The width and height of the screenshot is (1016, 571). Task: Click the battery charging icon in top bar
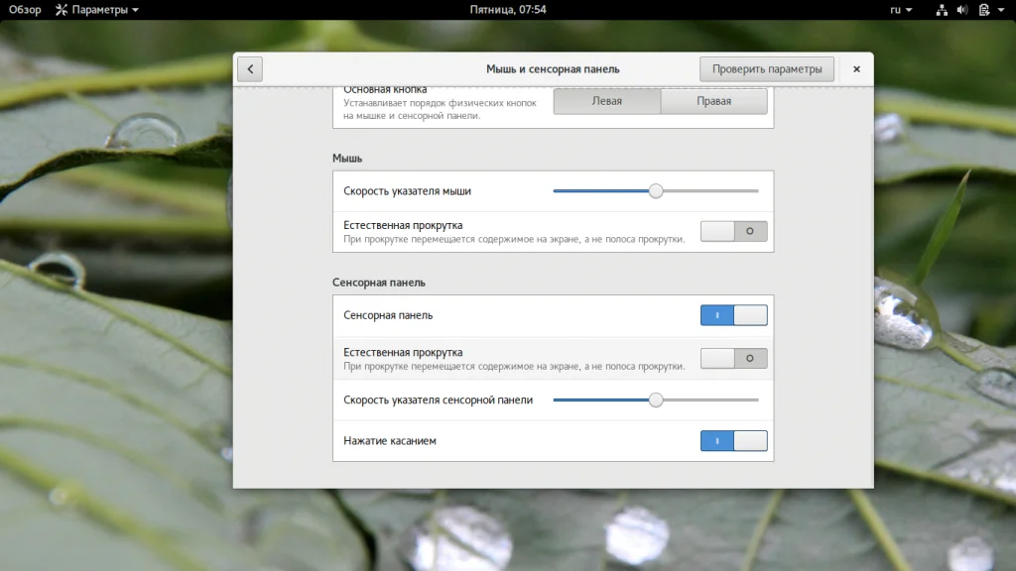click(x=984, y=10)
